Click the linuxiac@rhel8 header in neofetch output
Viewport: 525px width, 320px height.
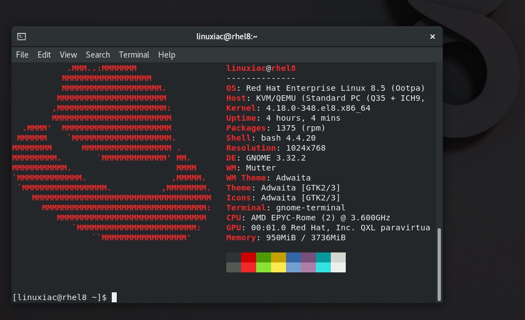pyautogui.click(x=261, y=68)
